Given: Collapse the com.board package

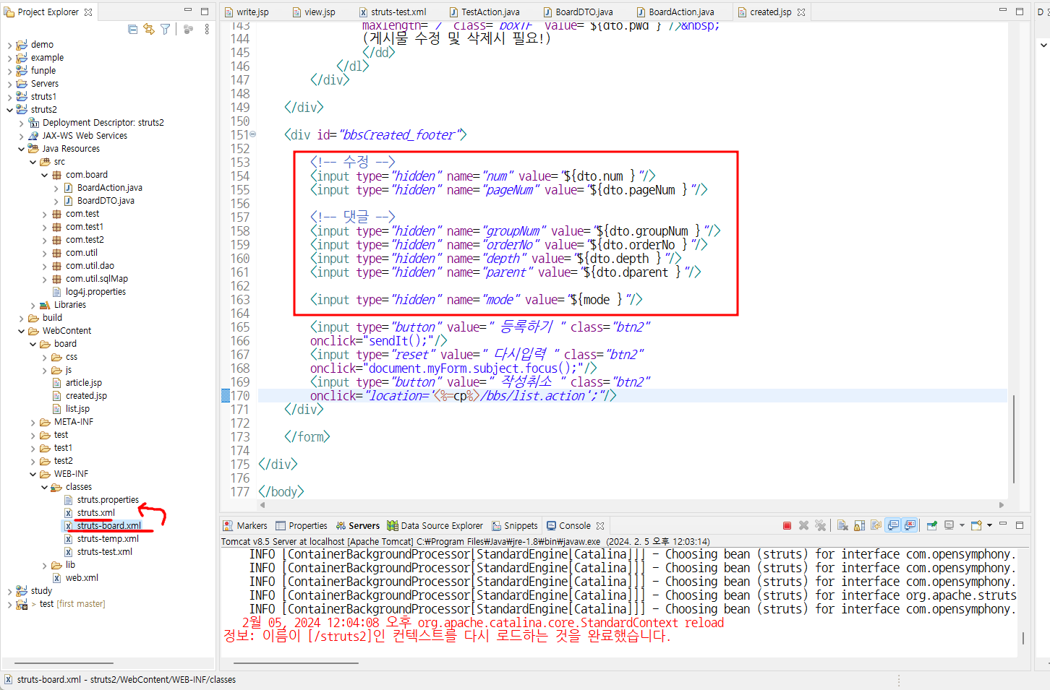Looking at the screenshot, I should click(44, 175).
